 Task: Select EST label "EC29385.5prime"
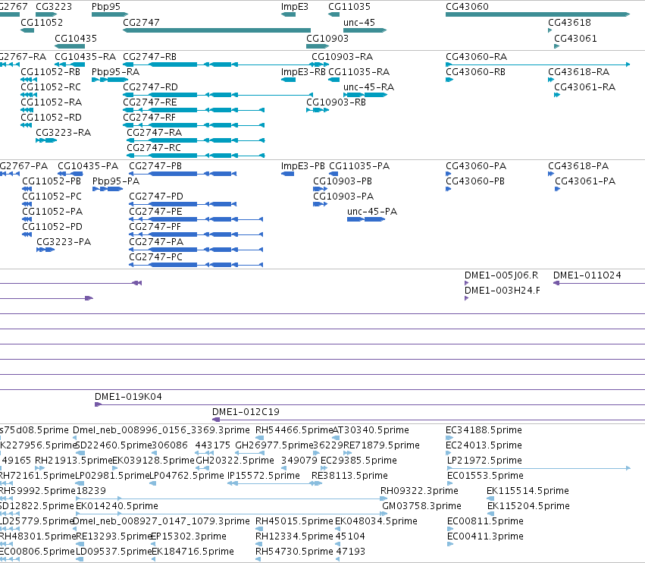coord(359,461)
